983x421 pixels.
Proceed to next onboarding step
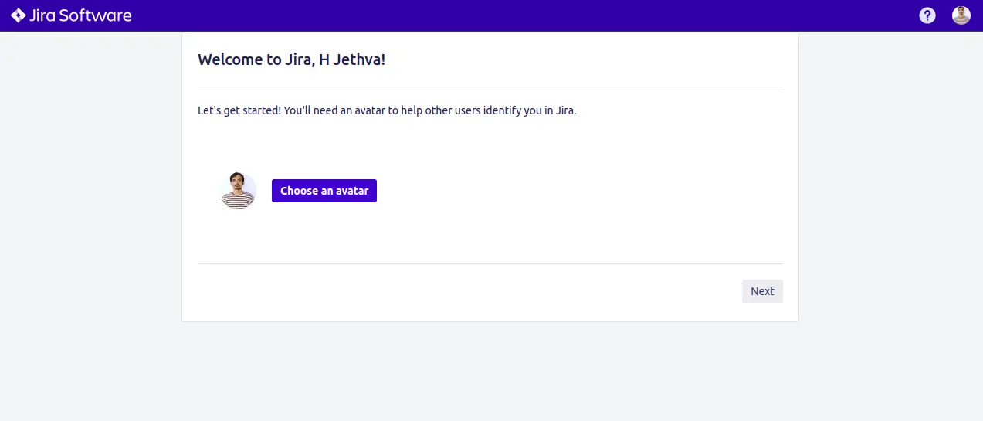click(x=762, y=291)
